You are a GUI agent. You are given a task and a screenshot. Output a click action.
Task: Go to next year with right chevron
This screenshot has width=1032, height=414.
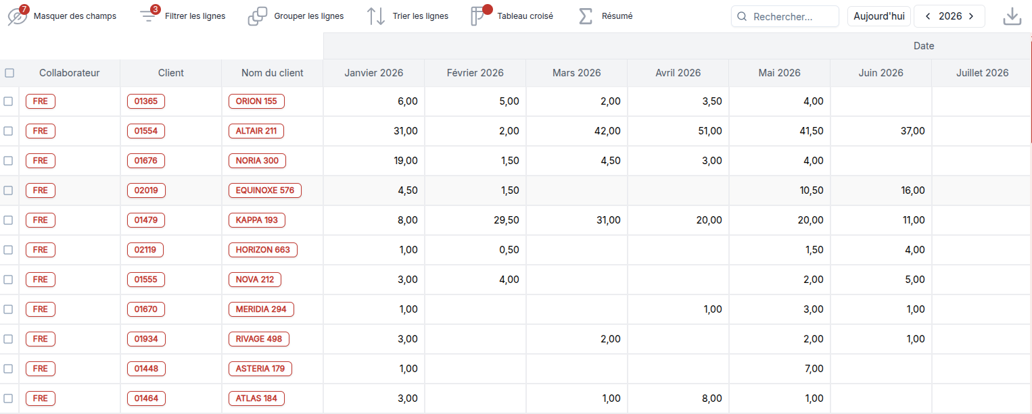971,16
